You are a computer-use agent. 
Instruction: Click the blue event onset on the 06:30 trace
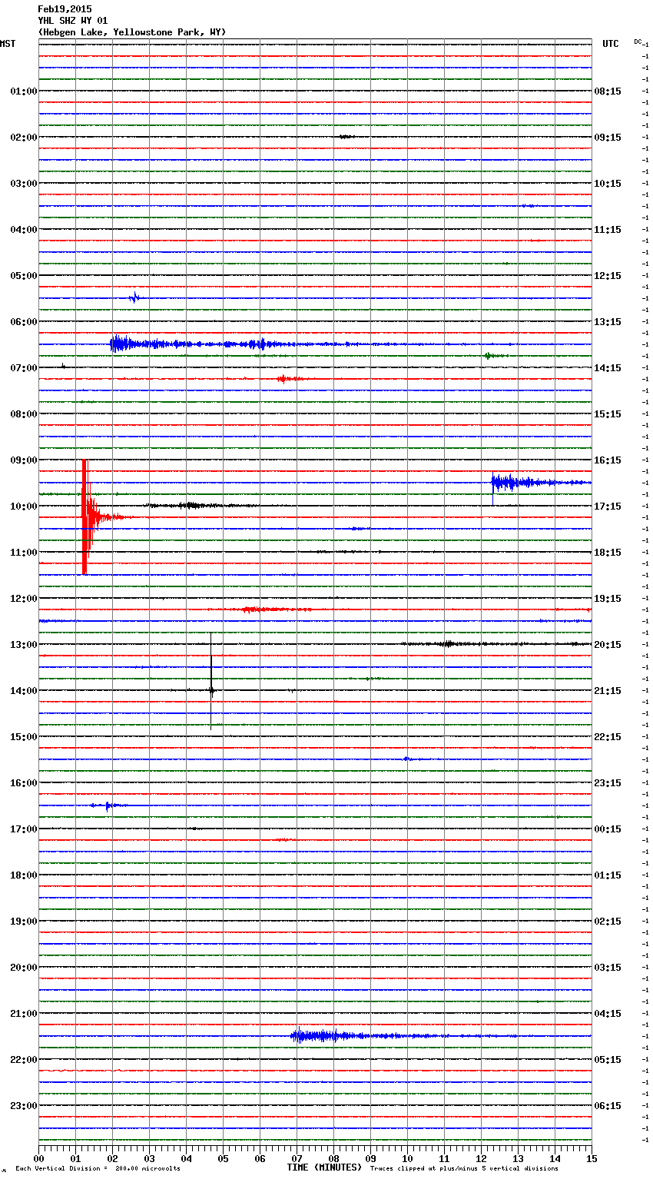tap(115, 344)
